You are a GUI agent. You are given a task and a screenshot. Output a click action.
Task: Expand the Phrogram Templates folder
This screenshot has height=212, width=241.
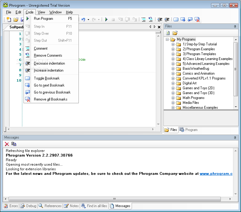[173, 54]
